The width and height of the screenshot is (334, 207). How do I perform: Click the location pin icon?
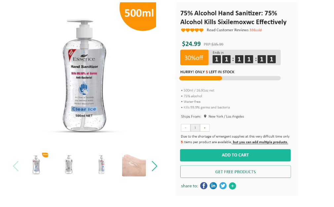[x=205, y=116]
